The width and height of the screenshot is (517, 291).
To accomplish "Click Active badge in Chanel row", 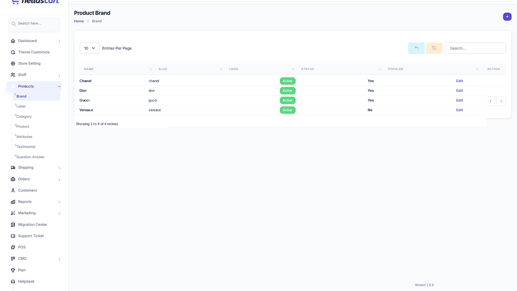I will point(288,81).
